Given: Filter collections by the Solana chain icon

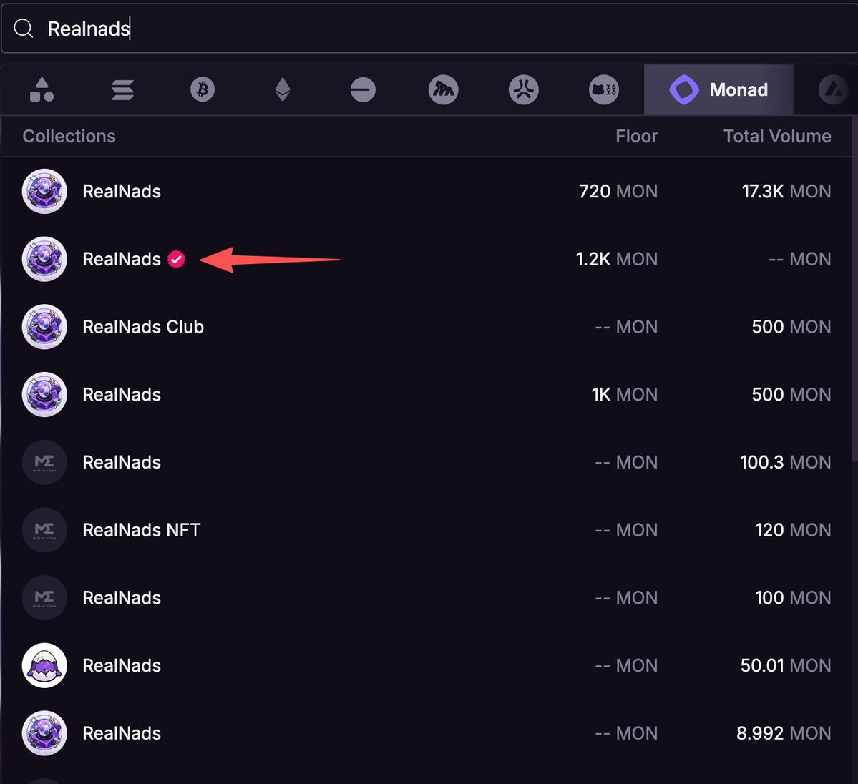Looking at the screenshot, I should (122, 89).
